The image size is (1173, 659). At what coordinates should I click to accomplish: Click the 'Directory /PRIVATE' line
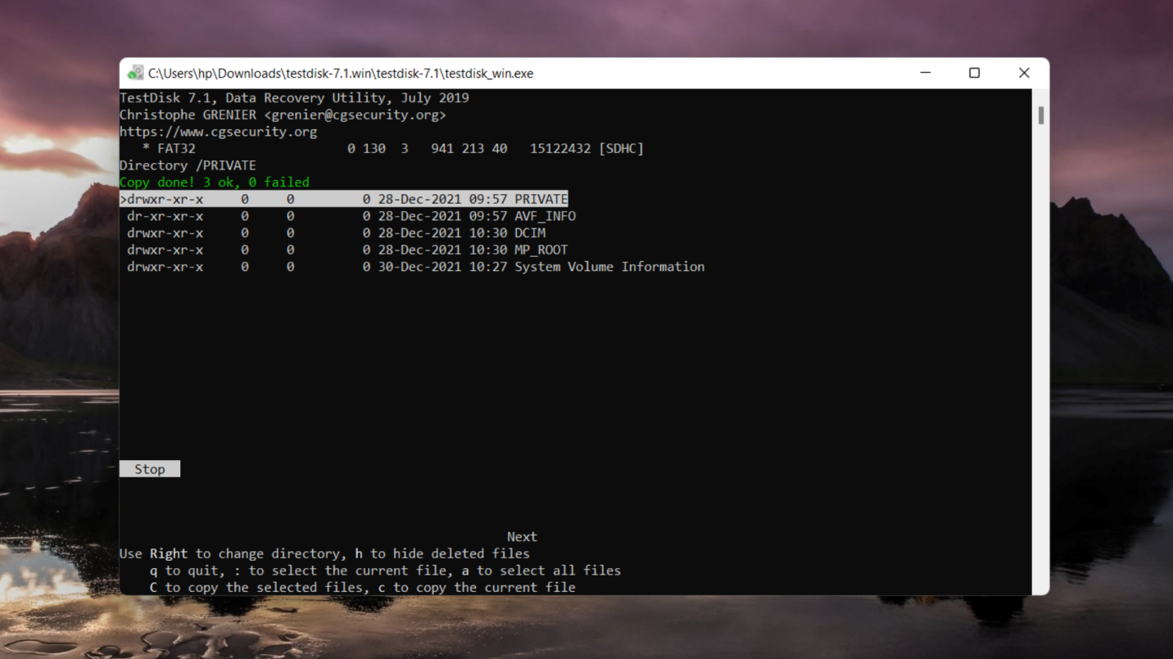188,165
